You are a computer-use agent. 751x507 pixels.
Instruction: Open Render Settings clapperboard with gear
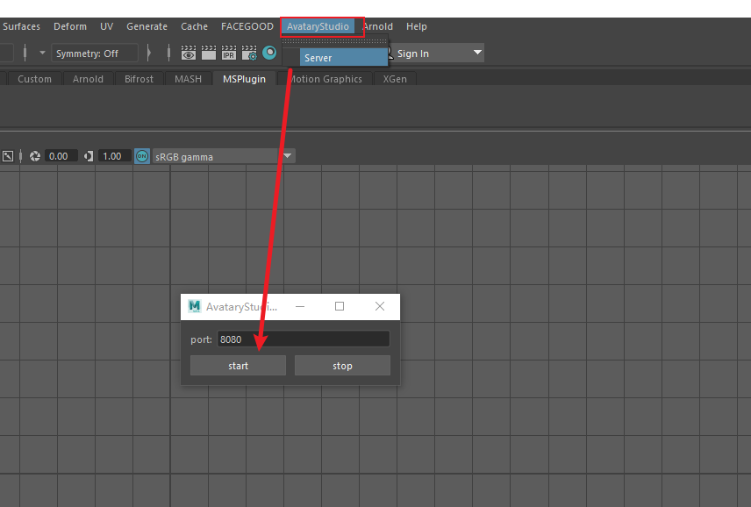[x=249, y=54]
